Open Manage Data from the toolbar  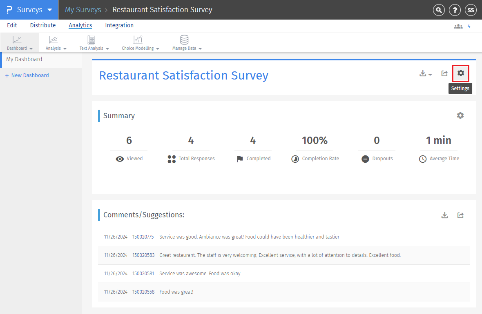tap(184, 40)
